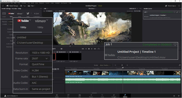Open the viewer timecode dropdown

point(134,9)
